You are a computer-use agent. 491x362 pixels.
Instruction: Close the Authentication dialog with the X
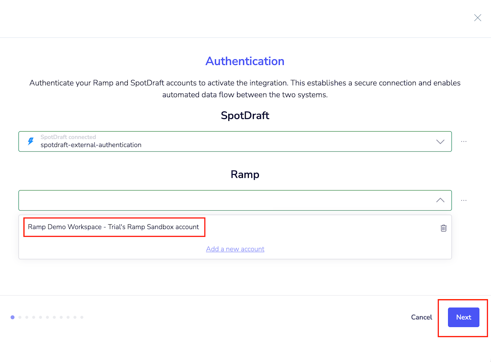tap(477, 18)
